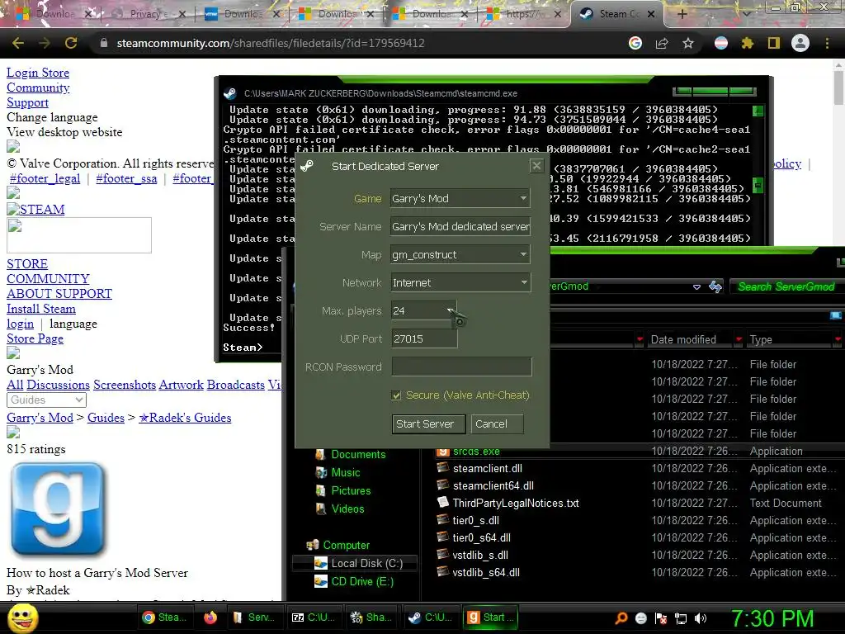Image resolution: width=845 pixels, height=634 pixels.
Task: Close the Start Dedicated Server dialog
Action: (536, 165)
